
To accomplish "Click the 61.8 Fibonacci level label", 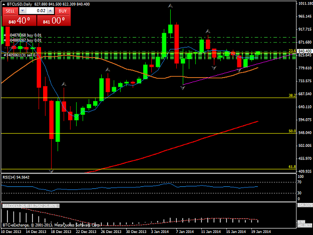I will click(x=292, y=167).
